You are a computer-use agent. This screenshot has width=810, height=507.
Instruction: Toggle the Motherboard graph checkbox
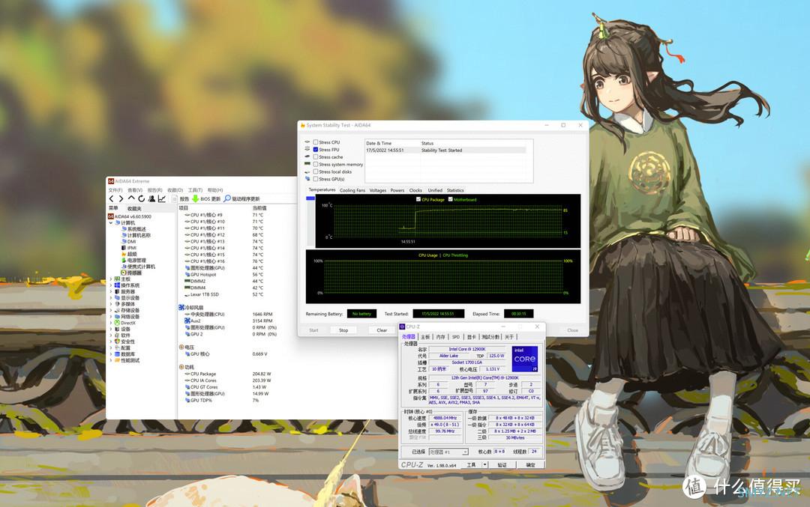[451, 199]
